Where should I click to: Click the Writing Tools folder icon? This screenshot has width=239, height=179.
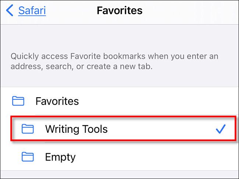28,129
